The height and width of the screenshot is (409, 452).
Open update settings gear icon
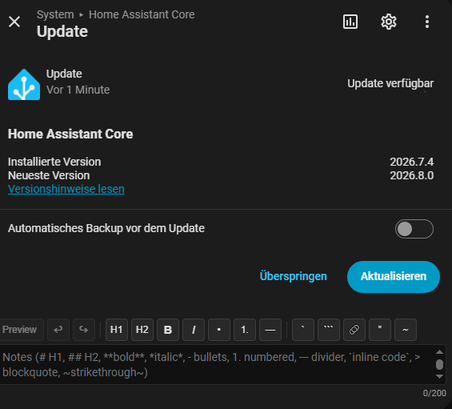(389, 22)
